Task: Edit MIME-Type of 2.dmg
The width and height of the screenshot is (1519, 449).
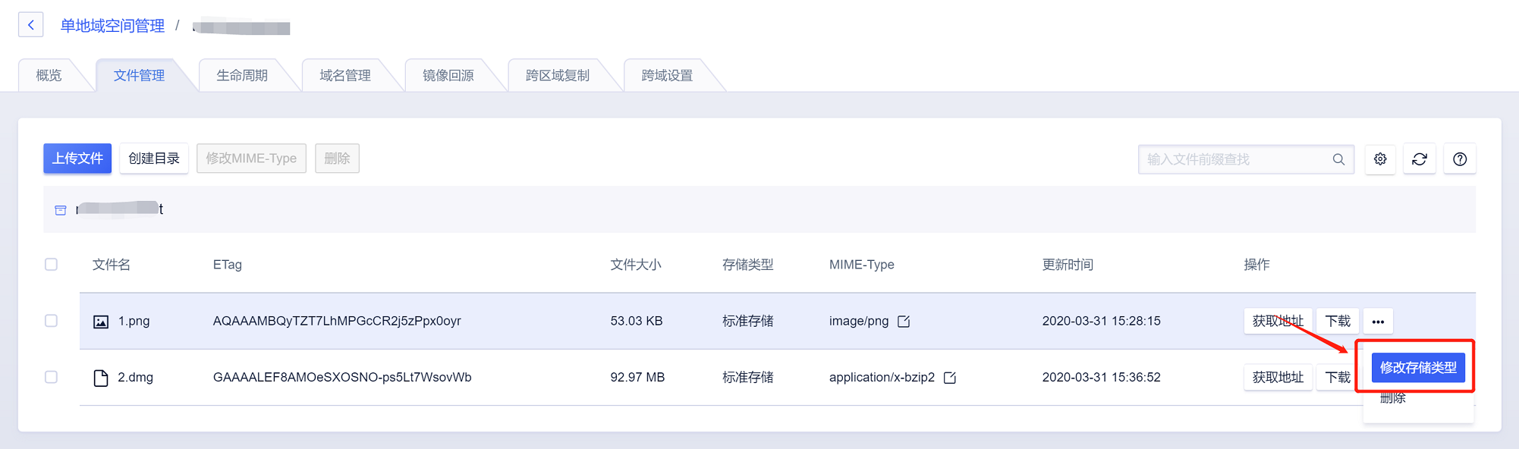Action: tap(950, 378)
